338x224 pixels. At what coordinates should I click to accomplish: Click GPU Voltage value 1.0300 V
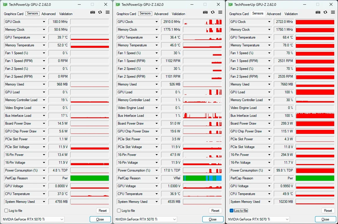[x=171, y=186]
